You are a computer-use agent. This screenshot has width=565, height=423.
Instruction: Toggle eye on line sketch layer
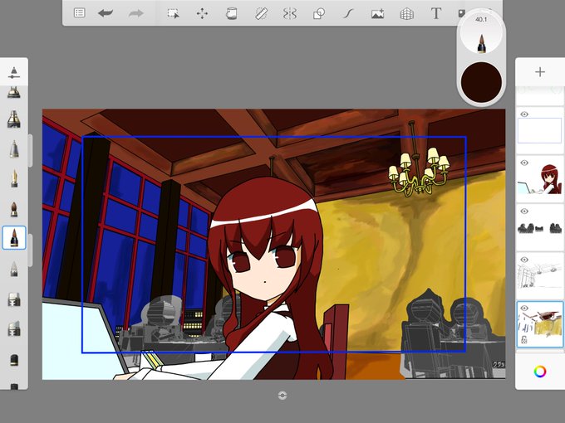[x=524, y=260]
